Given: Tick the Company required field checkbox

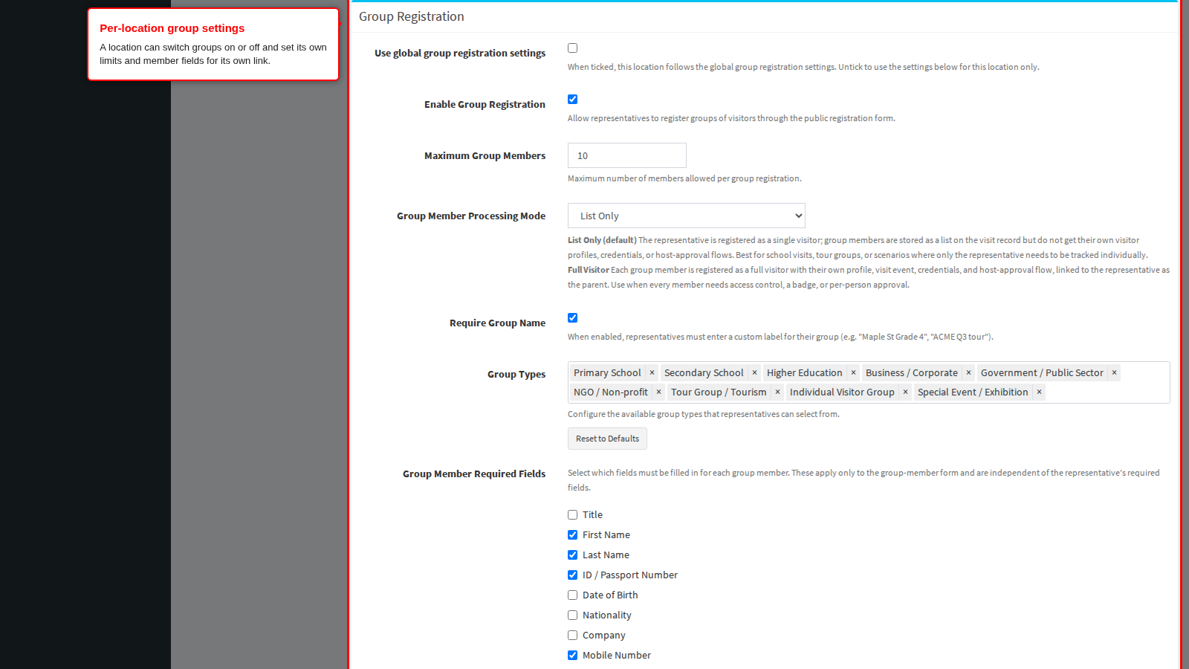Looking at the screenshot, I should click(x=572, y=636).
